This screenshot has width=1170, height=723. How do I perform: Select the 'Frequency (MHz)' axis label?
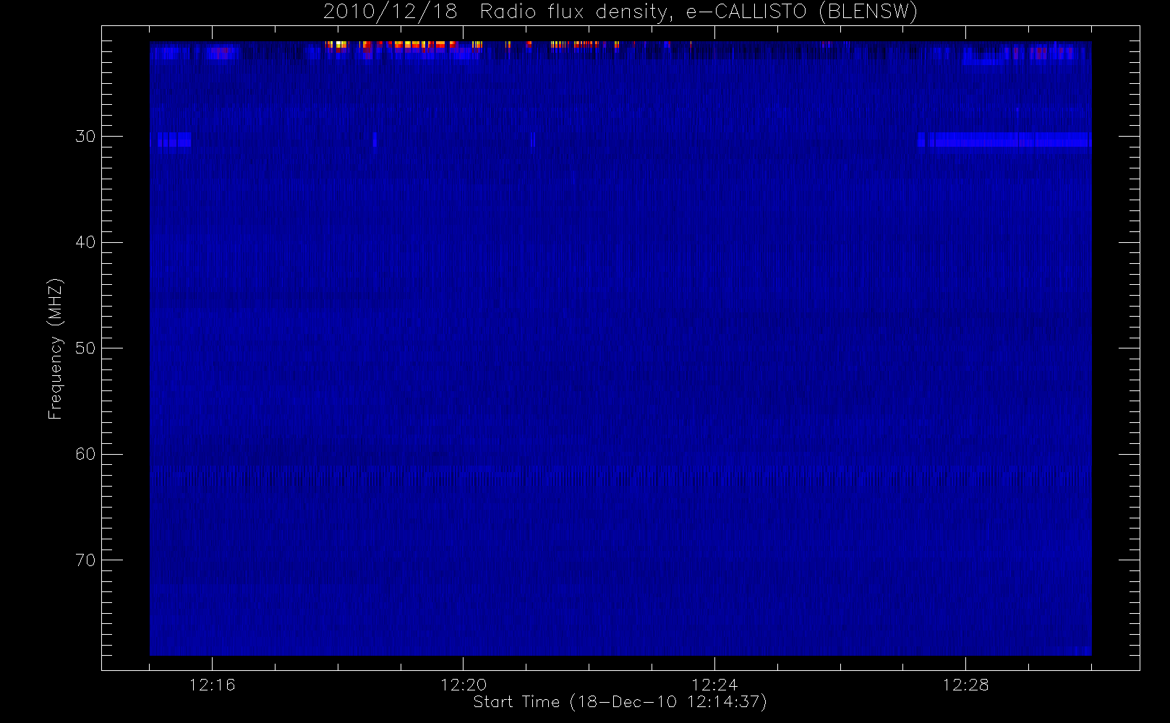(x=55, y=348)
